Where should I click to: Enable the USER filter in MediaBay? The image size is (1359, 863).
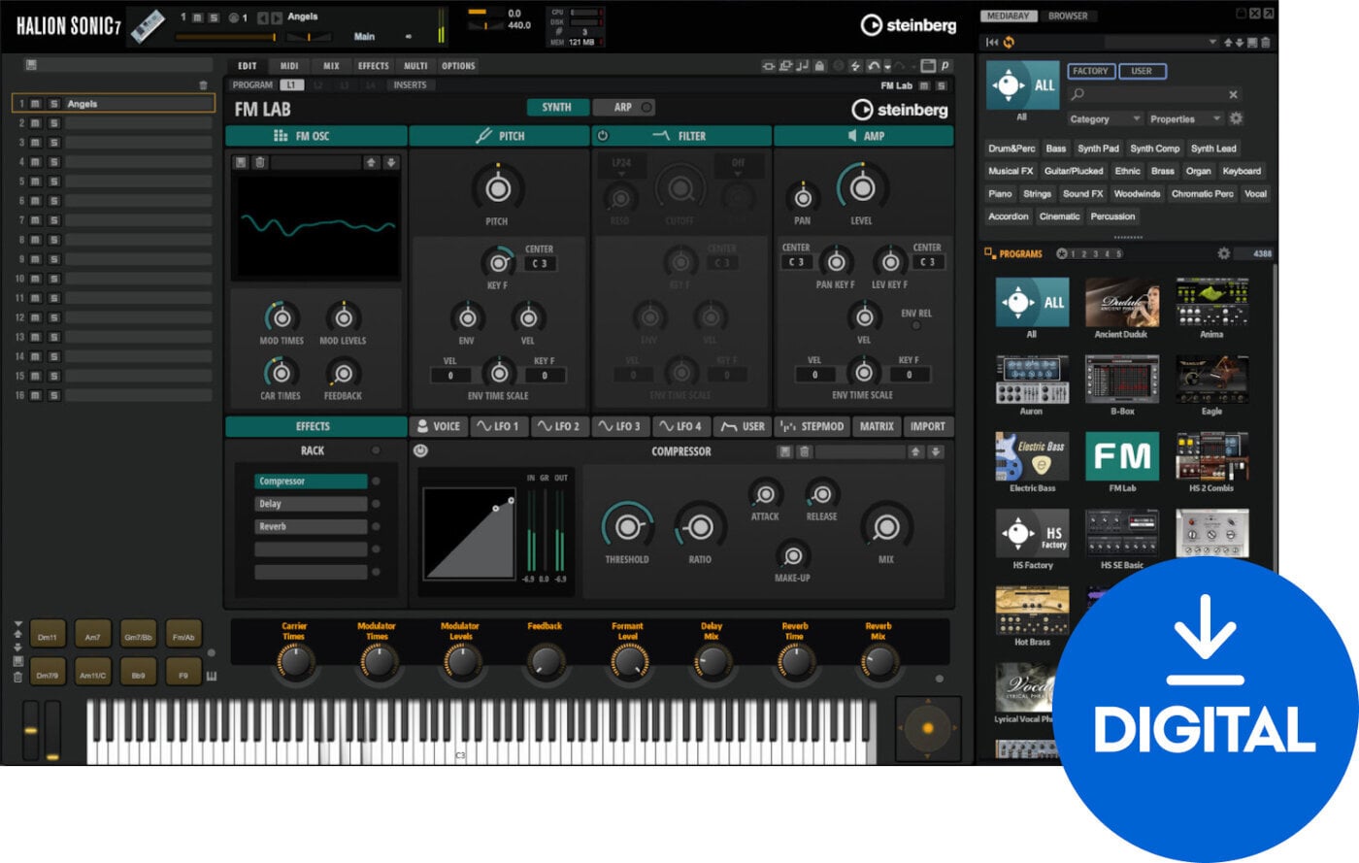(x=1142, y=71)
